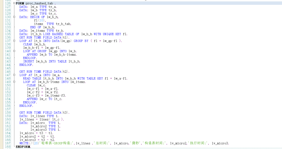
Task: Click 'ty_a' in the lw_a declaration
Action: [52, 7]
